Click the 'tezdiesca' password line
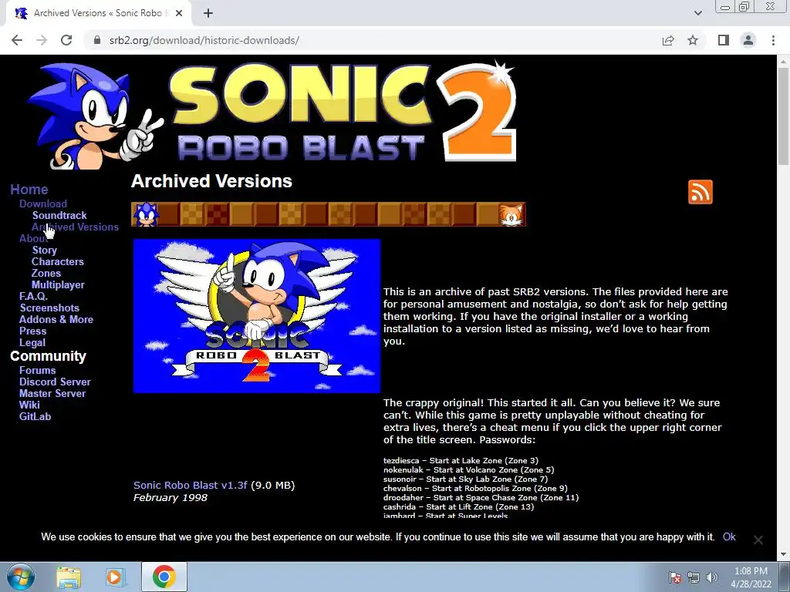 pyautogui.click(x=461, y=460)
